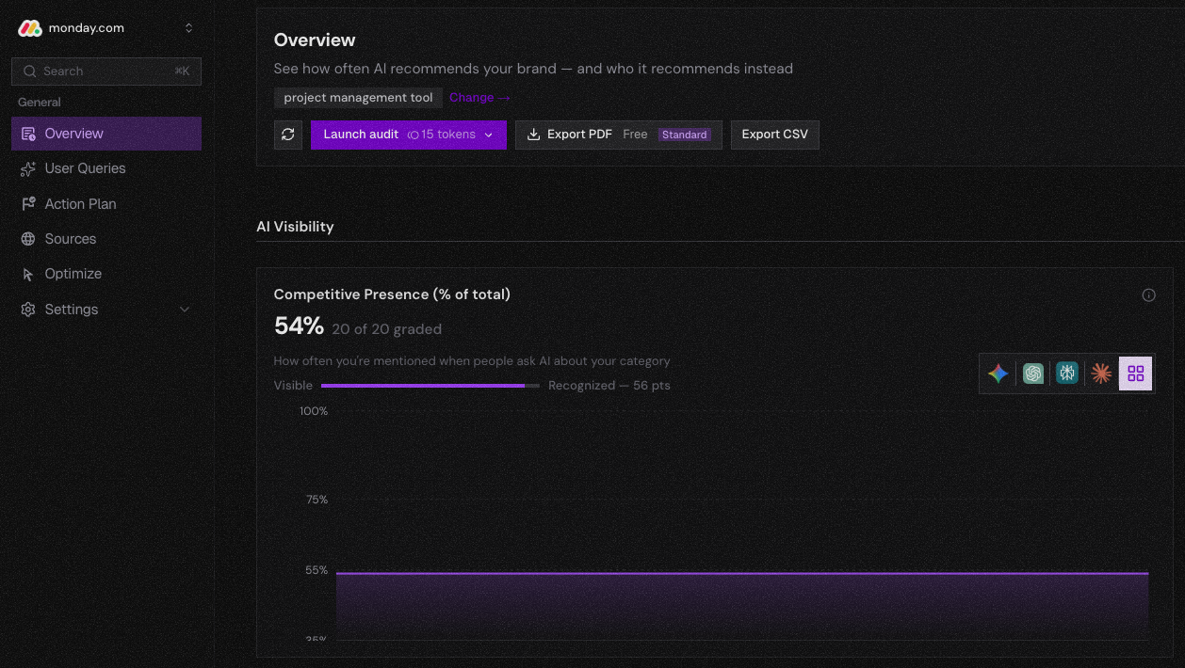Filter chart by Claude starburst icon
This screenshot has width=1185, height=668.
point(1101,374)
